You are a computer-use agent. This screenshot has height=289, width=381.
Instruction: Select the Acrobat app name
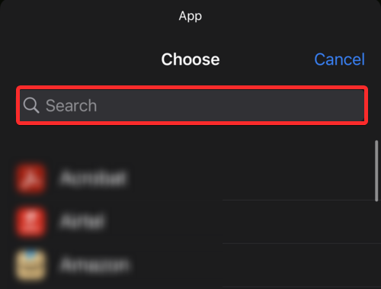tap(93, 178)
